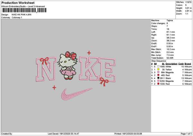Click the 'Black' description in stop row 5
The height and width of the screenshot is (136, 193).
(168, 78)
